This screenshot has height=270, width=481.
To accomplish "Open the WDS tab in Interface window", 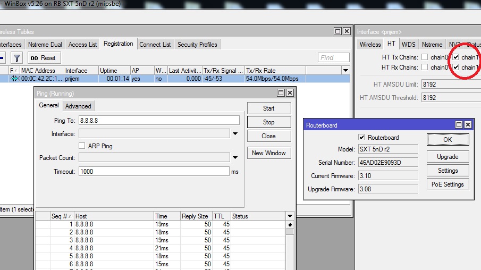I will point(408,45).
